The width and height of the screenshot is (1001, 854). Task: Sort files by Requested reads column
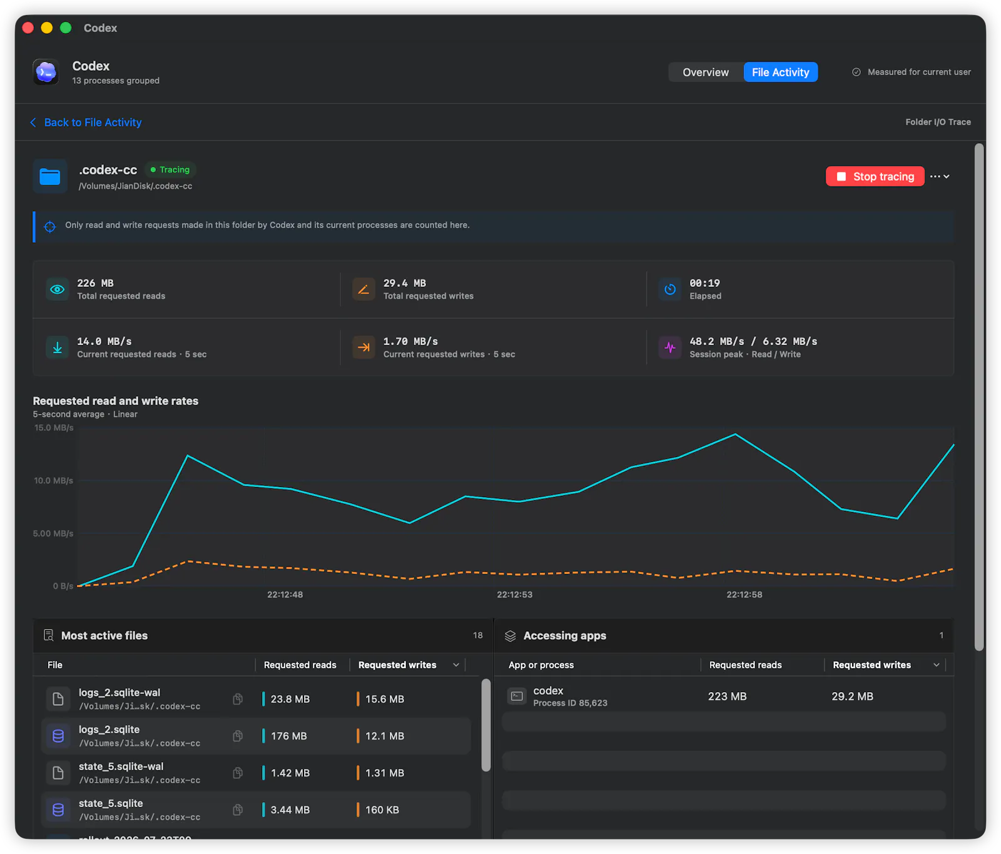(x=300, y=665)
